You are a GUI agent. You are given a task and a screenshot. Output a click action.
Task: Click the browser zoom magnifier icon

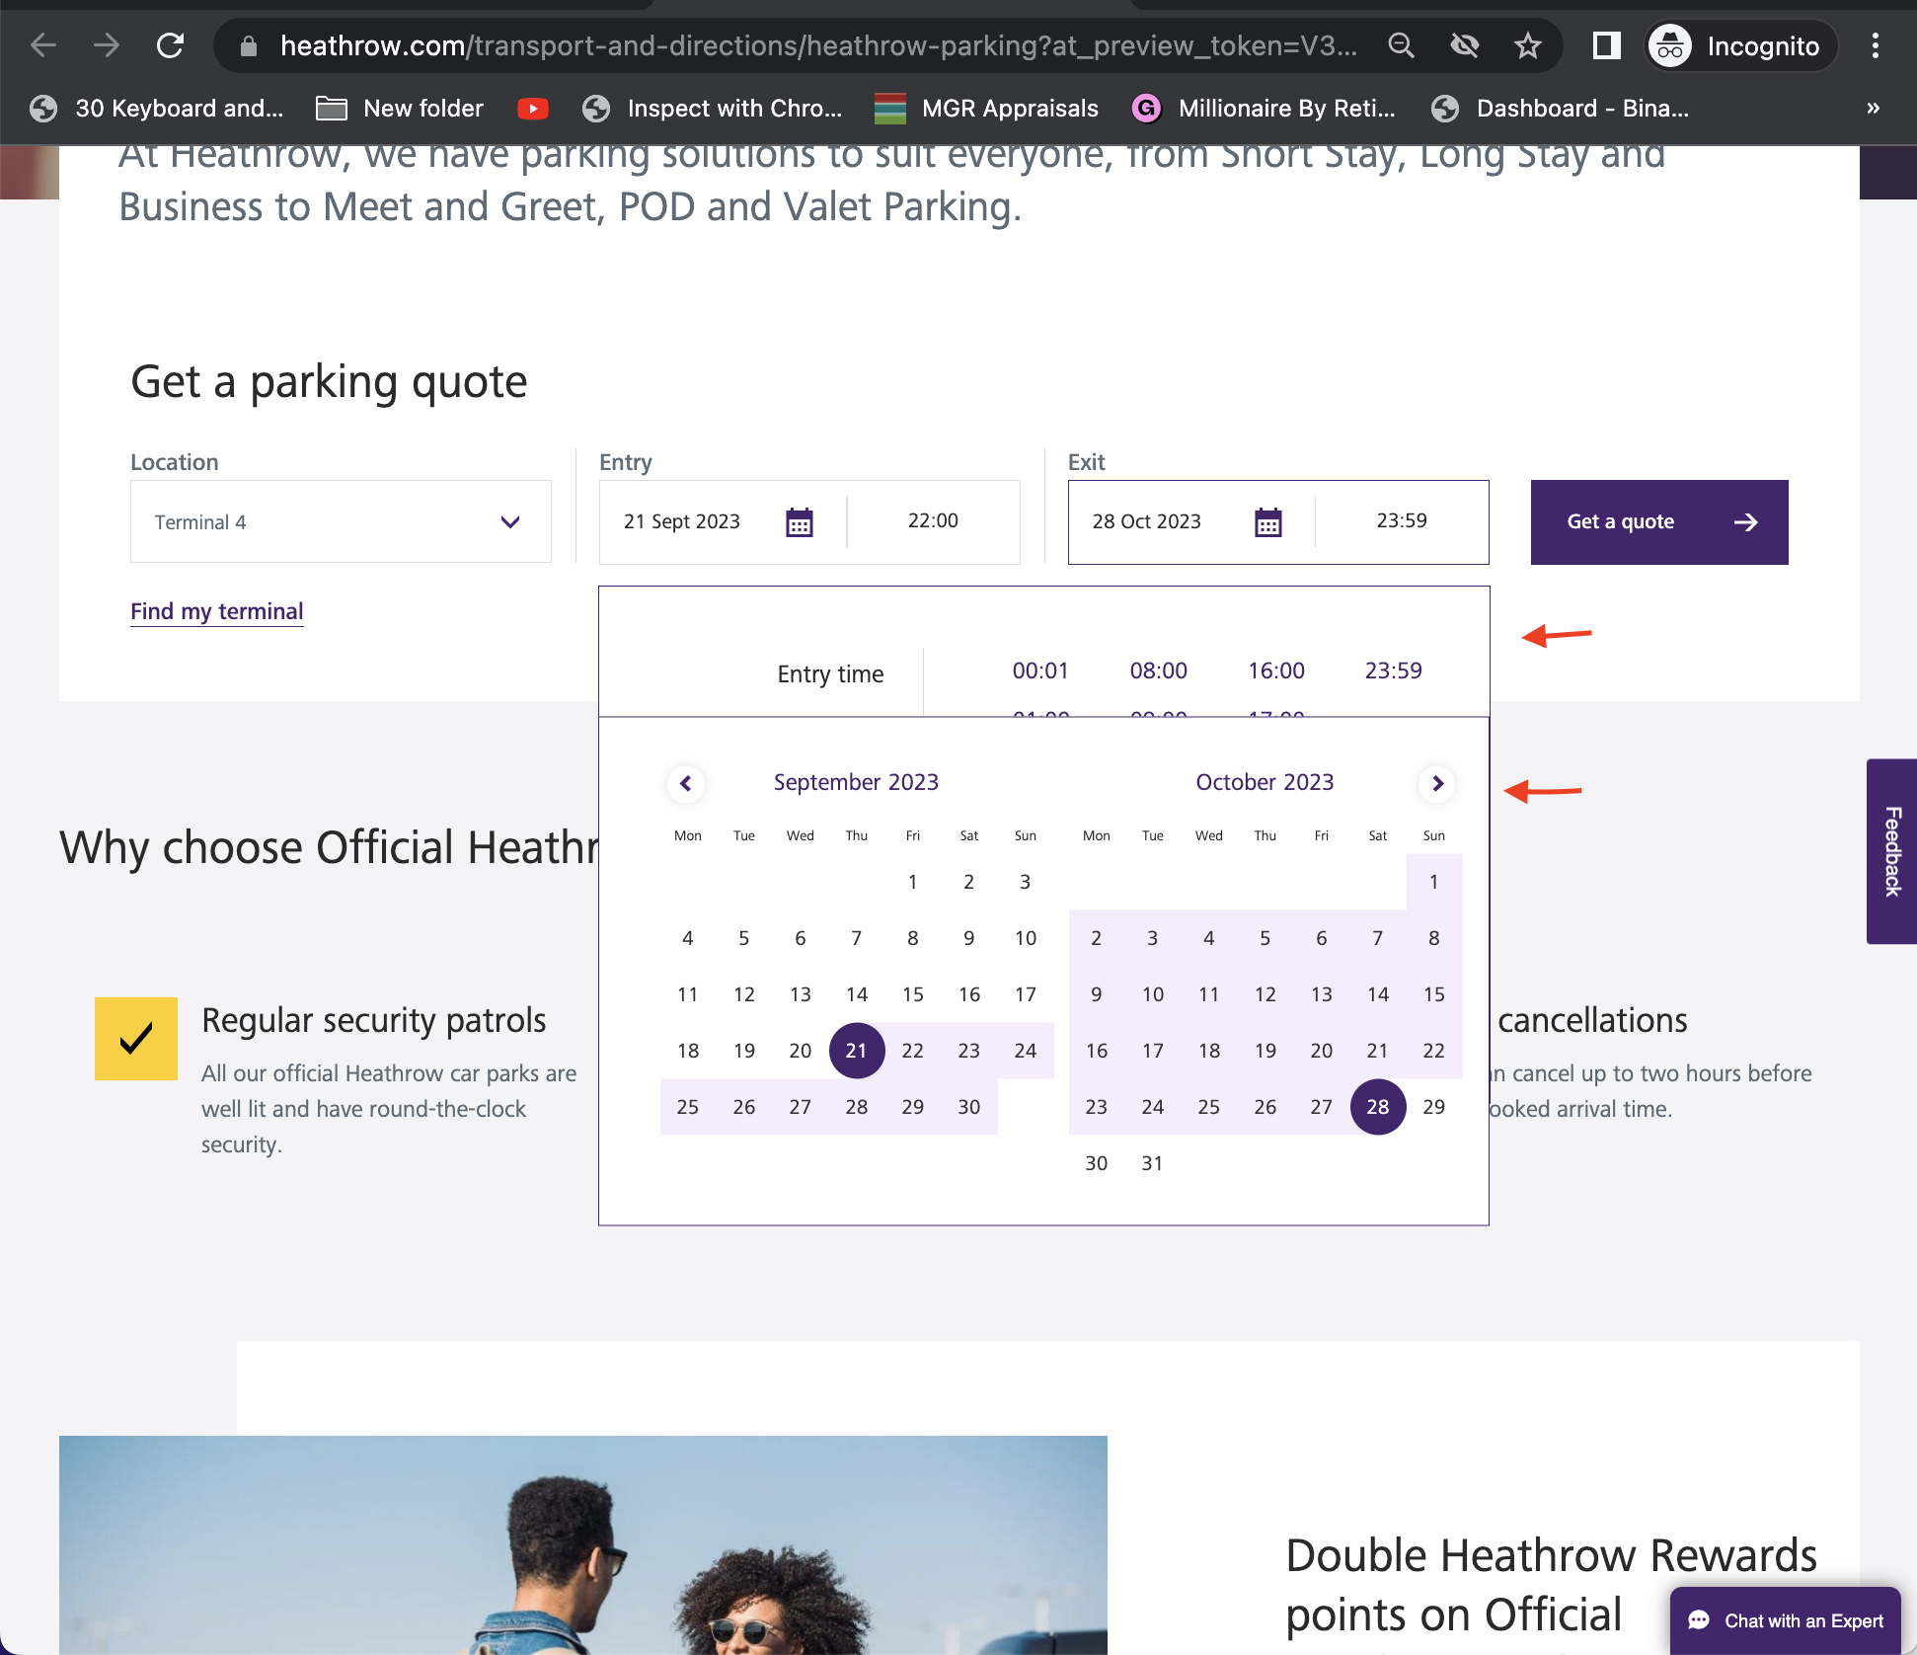[x=1401, y=45]
